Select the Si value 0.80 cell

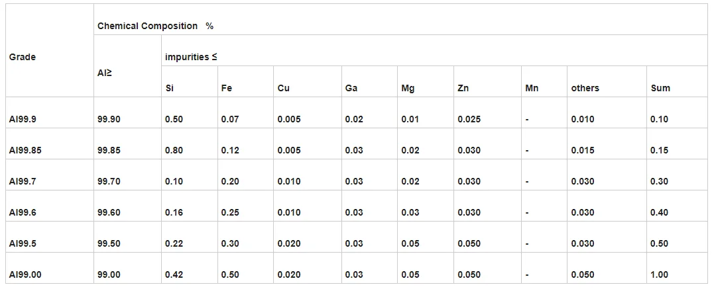174,150
